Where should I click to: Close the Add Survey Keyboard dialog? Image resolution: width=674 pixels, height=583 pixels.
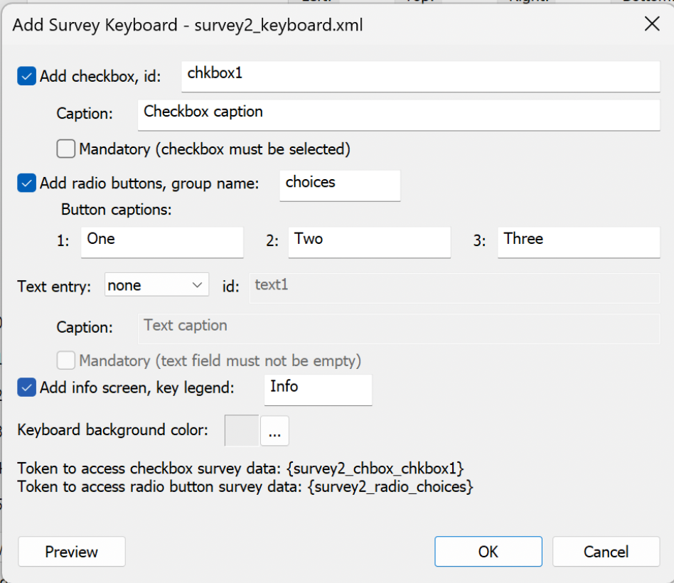(652, 24)
